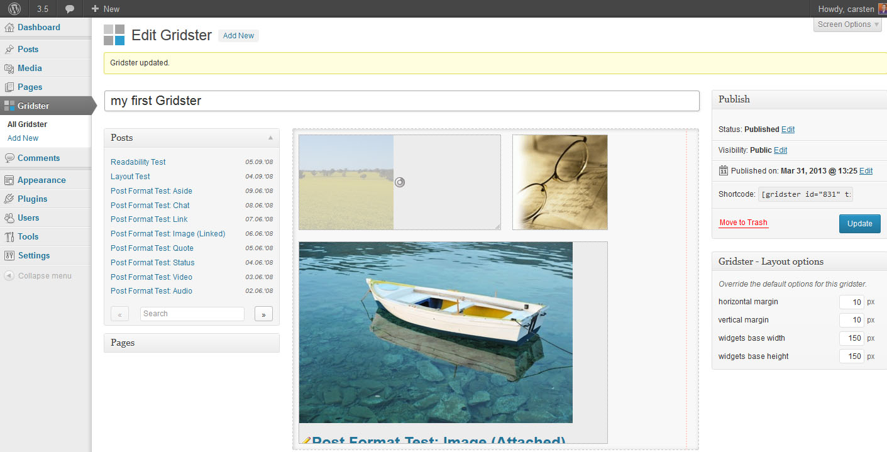
Task: Click the user avatar in admin bar
Action: pyautogui.click(x=882, y=9)
